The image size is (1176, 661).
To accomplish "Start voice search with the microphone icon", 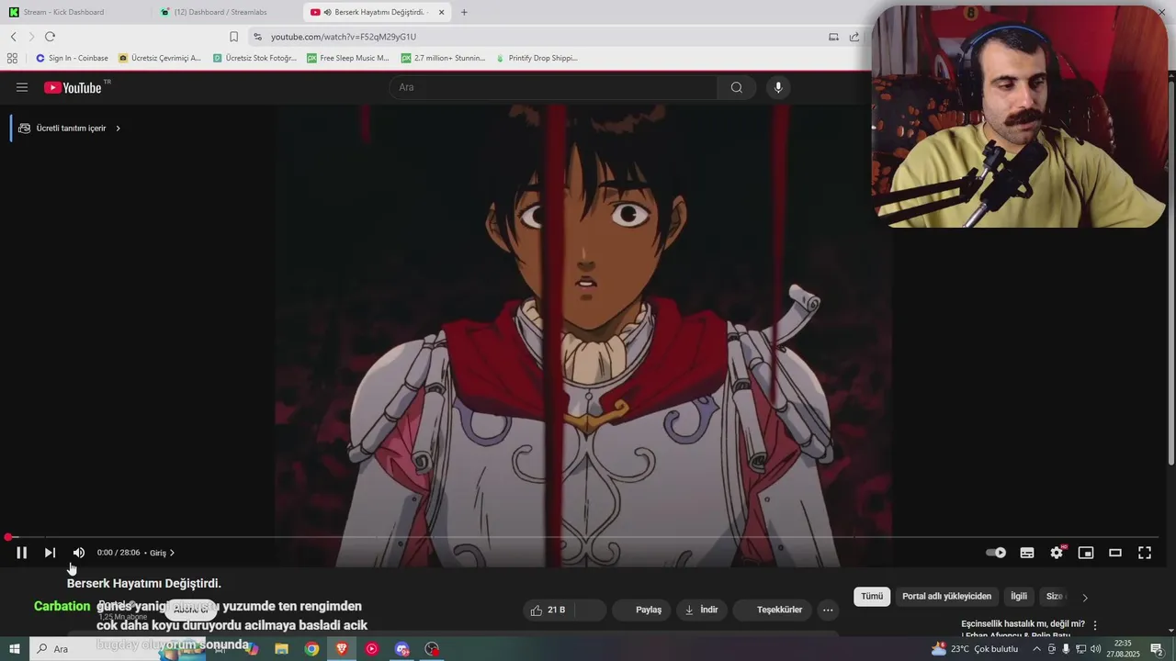I will point(778,87).
